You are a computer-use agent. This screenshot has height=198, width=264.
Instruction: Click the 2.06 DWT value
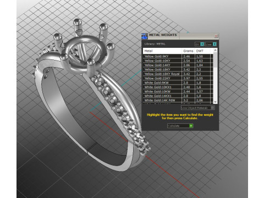200,100
